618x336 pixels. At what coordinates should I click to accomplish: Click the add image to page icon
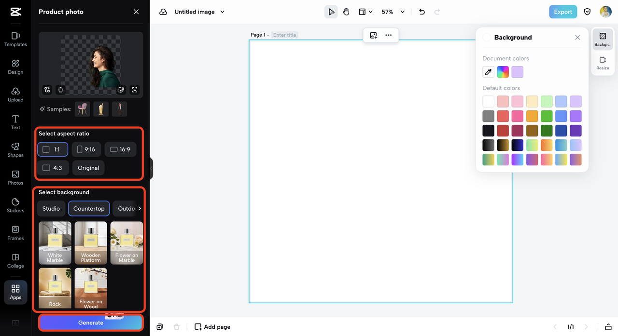point(374,35)
